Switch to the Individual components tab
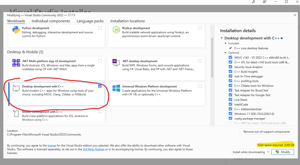The width and height of the screenshot is (300, 165). pos(51,21)
